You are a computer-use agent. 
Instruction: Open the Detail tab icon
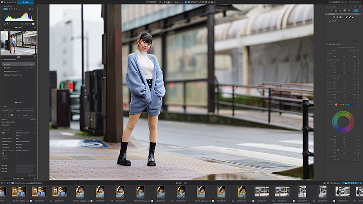point(340,10)
